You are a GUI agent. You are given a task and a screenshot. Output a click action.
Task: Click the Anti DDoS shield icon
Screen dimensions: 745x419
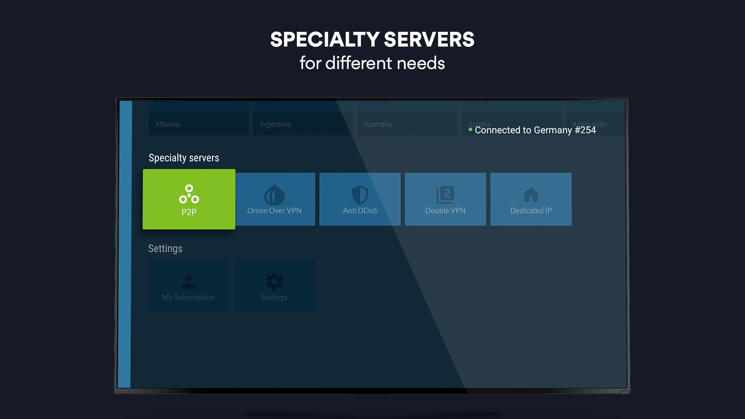360,195
